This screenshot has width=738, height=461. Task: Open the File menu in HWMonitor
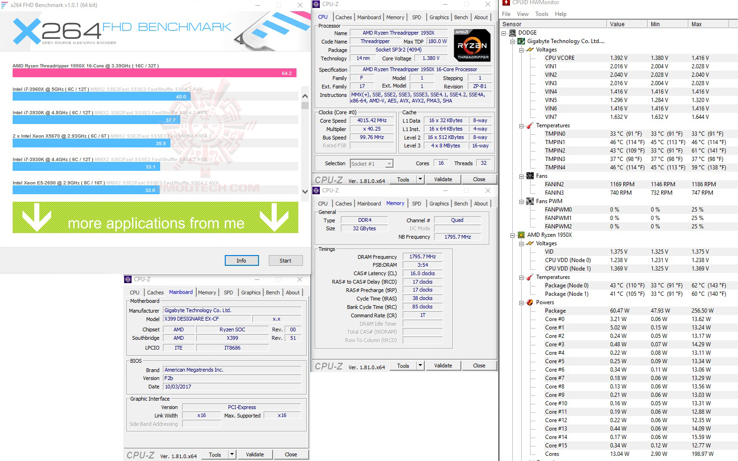(x=506, y=14)
